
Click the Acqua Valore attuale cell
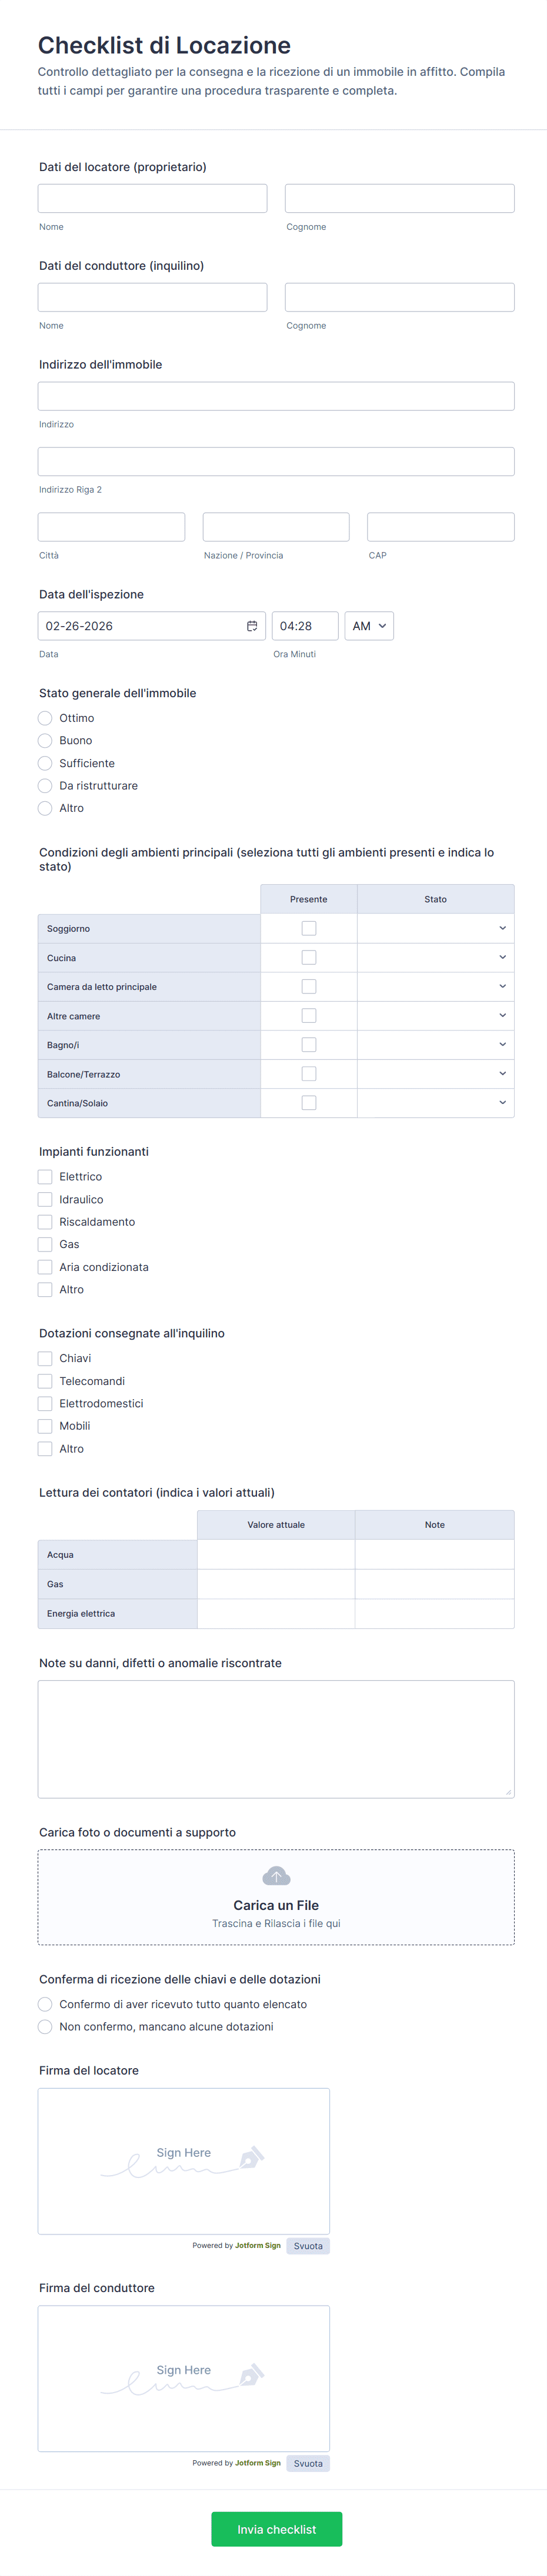coord(276,1554)
